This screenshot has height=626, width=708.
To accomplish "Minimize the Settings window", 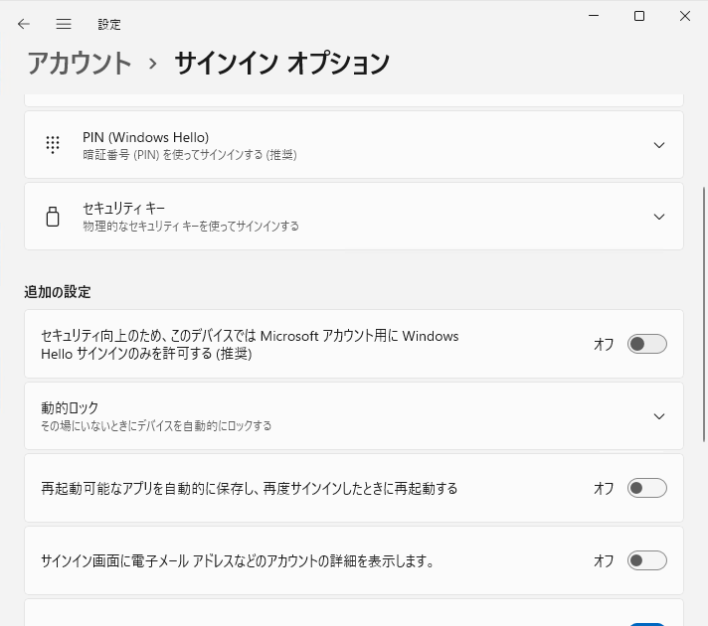I will point(594,16).
